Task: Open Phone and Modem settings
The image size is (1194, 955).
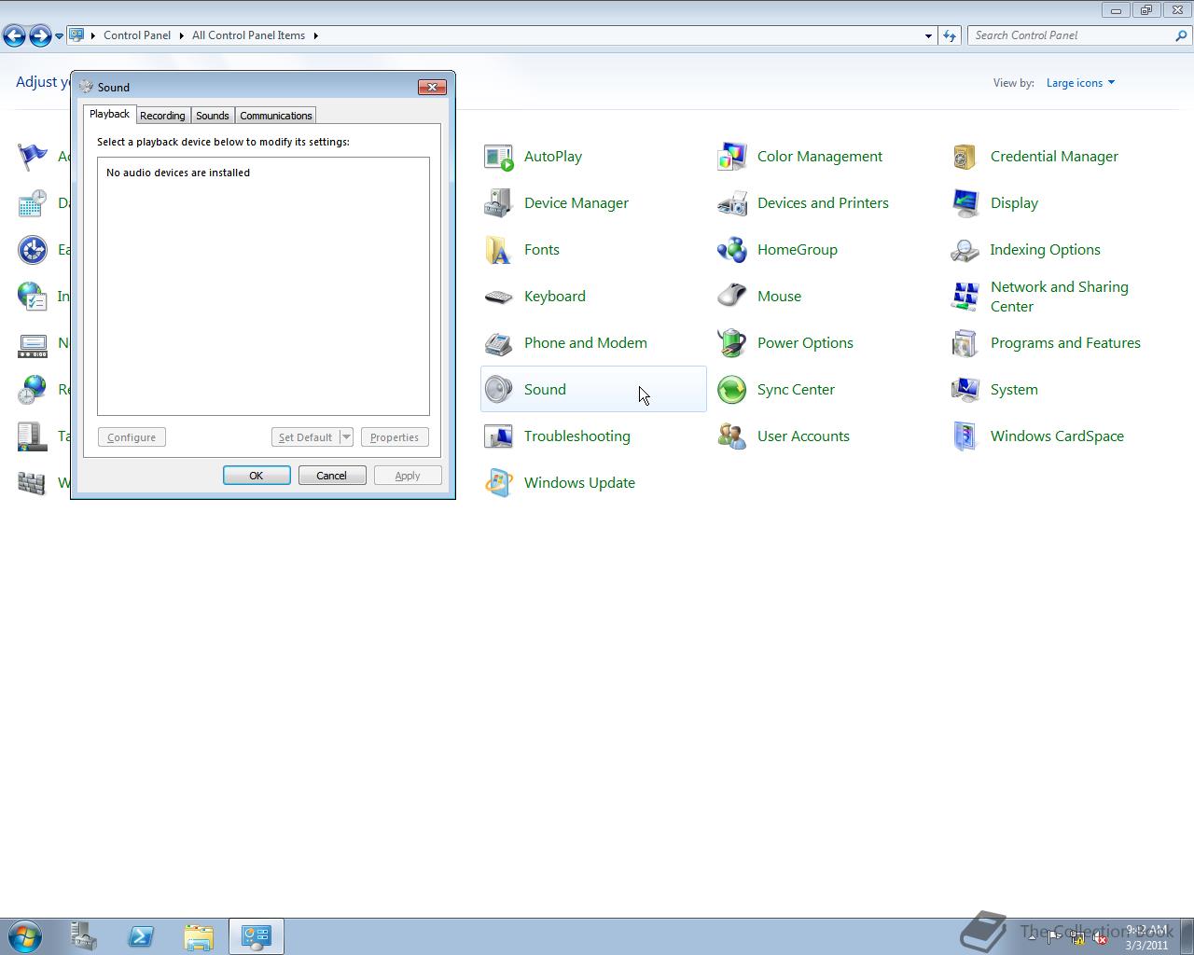Action: click(585, 343)
